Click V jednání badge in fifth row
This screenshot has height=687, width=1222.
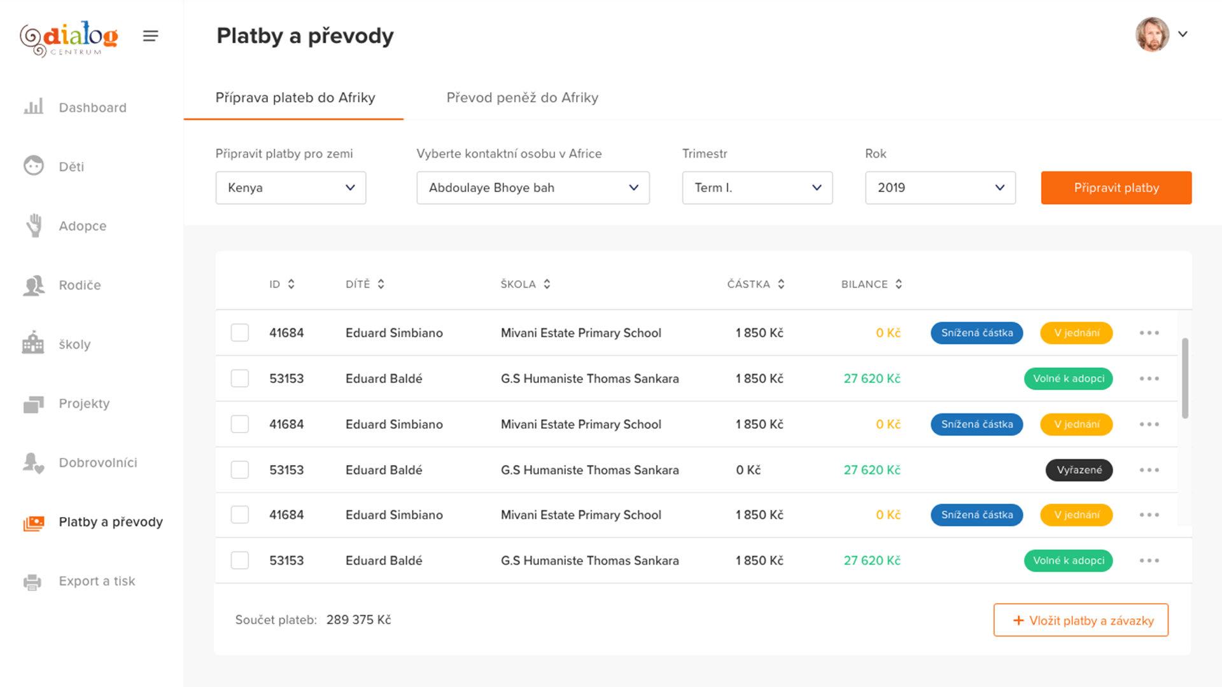[x=1076, y=515]
